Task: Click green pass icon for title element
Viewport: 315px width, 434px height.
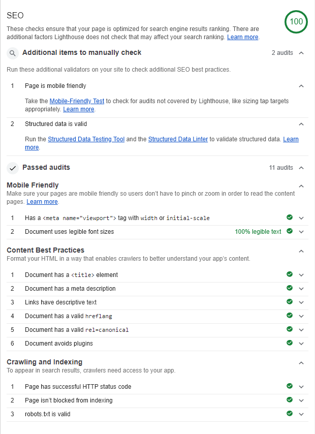Action: 290,274
